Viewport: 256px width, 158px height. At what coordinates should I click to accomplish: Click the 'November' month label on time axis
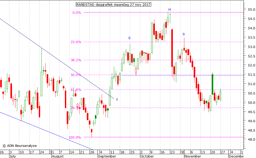coord(193,156)
